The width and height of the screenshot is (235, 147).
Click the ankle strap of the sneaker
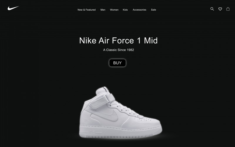[102, 102]
